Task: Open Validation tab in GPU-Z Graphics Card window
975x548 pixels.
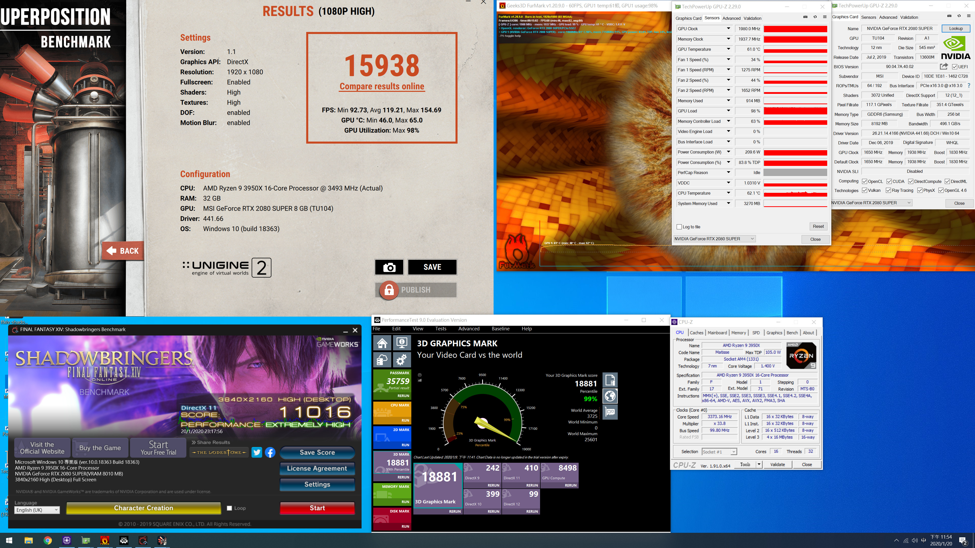Action: pos(909,17)
